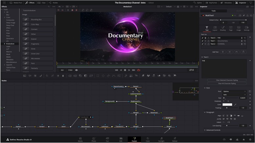255x143 pixels.
Task: Stop playback
Action: click(125, 70)
